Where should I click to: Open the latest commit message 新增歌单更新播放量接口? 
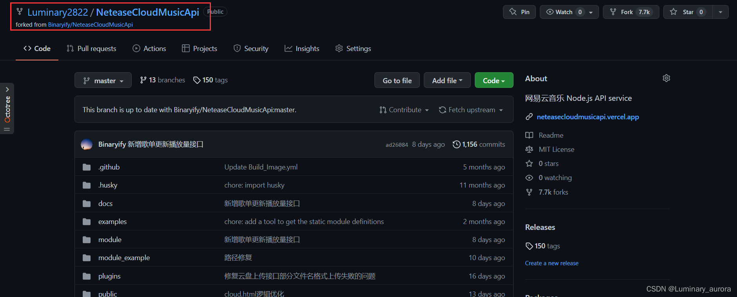tap(165, 144)
